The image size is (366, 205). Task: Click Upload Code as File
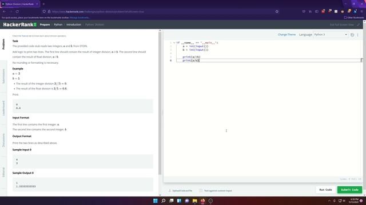pyautogui.click(x=182, y=191)
